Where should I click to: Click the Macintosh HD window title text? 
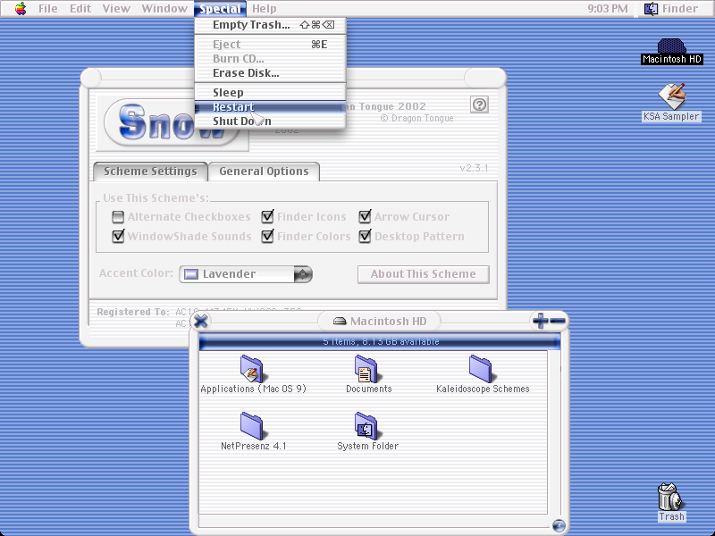[389, 322]
